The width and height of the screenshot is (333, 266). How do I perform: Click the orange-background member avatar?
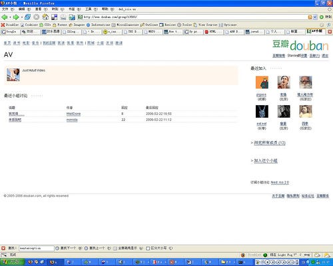pyautogui.click(x=262, y=82)
